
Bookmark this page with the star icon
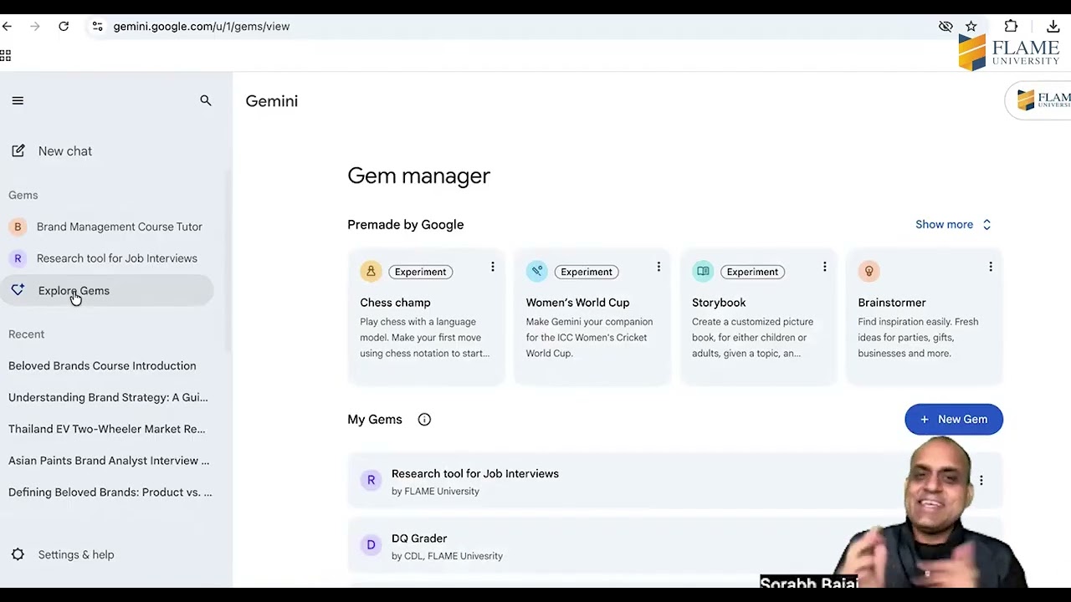coord(971,27)
